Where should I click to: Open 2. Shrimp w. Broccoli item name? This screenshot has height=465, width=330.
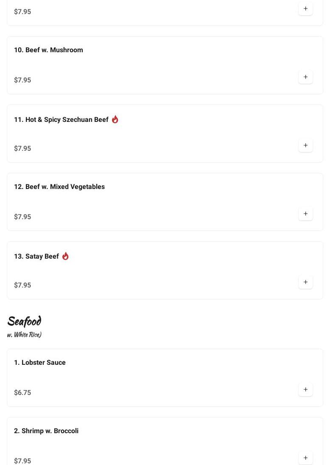(46, 431)
